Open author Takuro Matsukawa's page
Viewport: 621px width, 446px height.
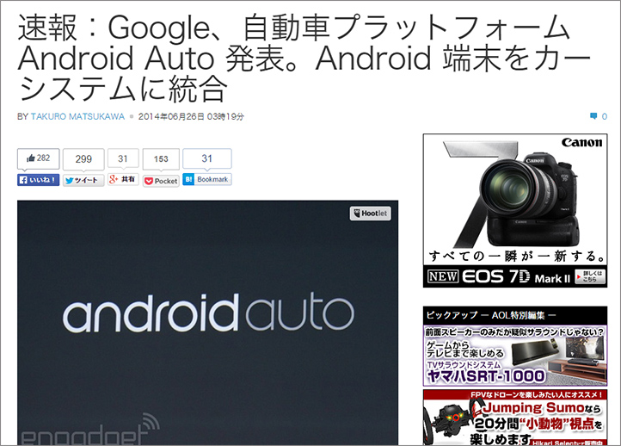click(77, 116)
